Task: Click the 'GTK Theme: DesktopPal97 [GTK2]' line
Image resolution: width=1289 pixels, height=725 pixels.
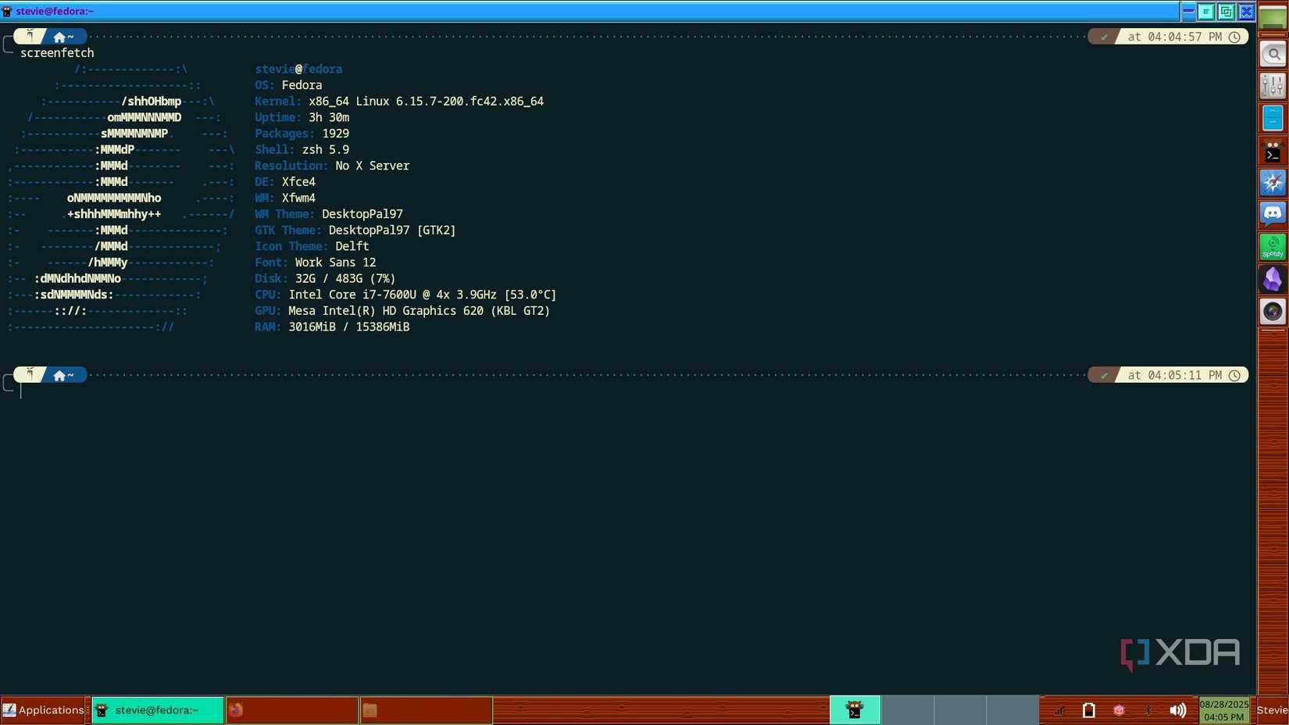Action: pos(355,230)
